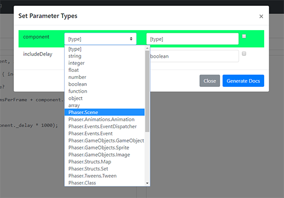Image resolution: width=284 pixels, height=198 pixels.
Task: Click the dropdown list scroll up arrow
Action: point(147,48)
